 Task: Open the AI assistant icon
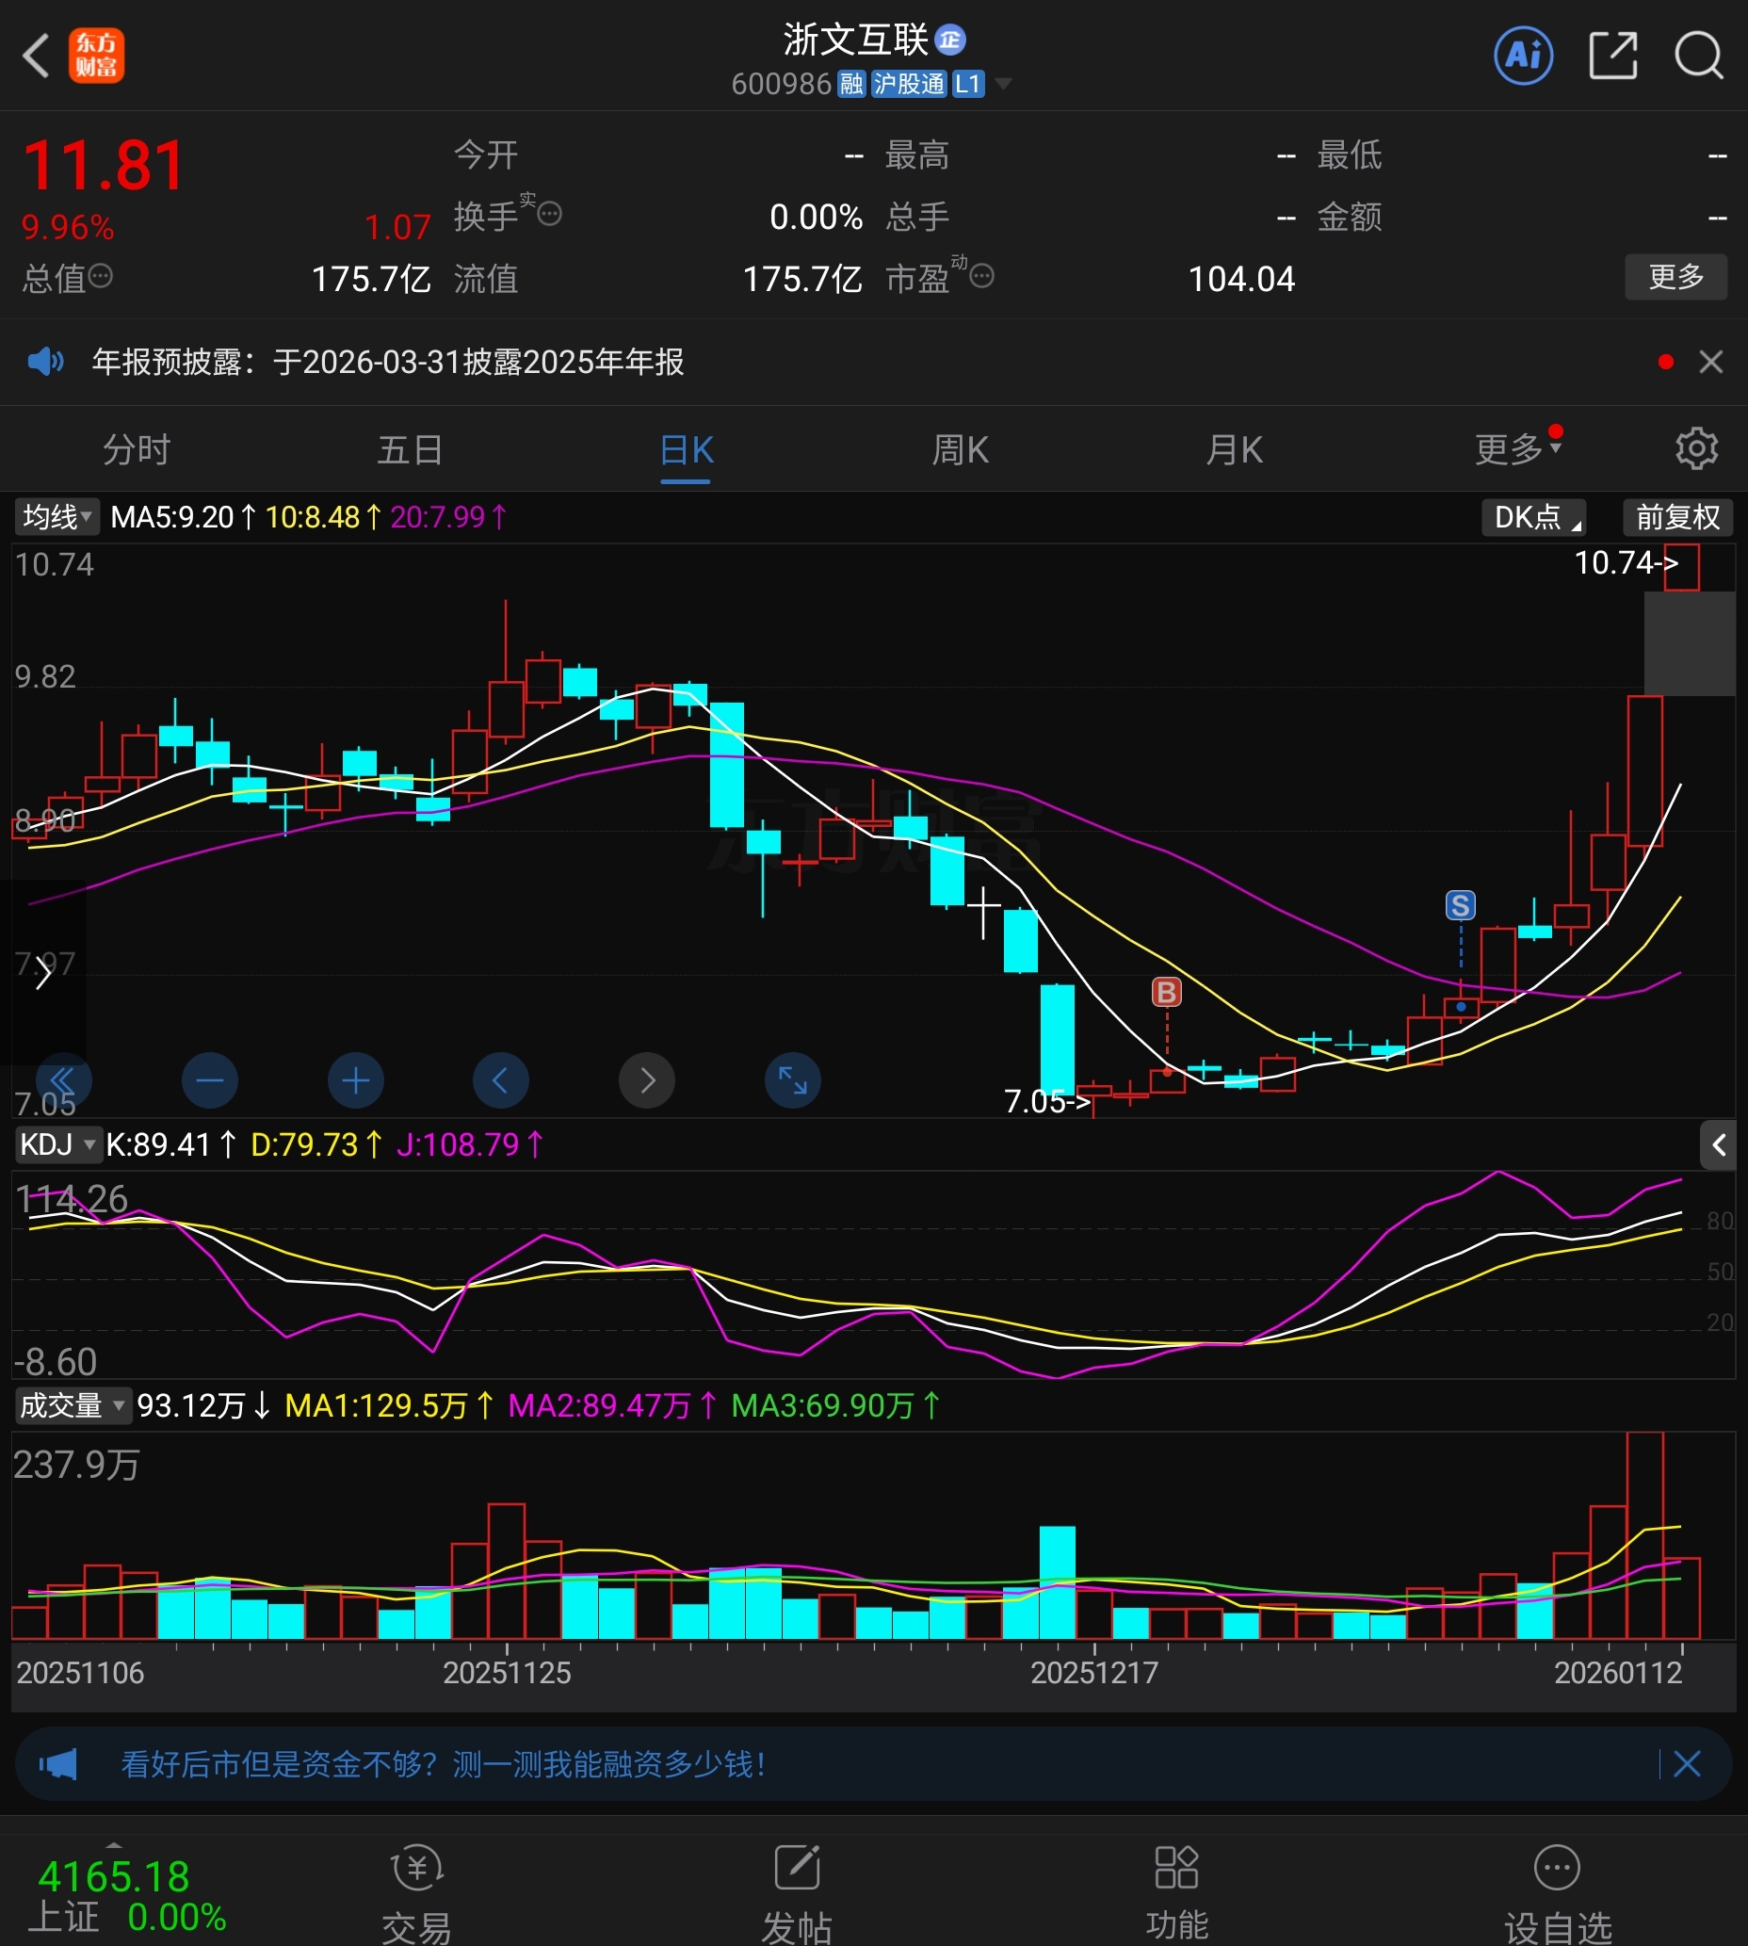1523,56
